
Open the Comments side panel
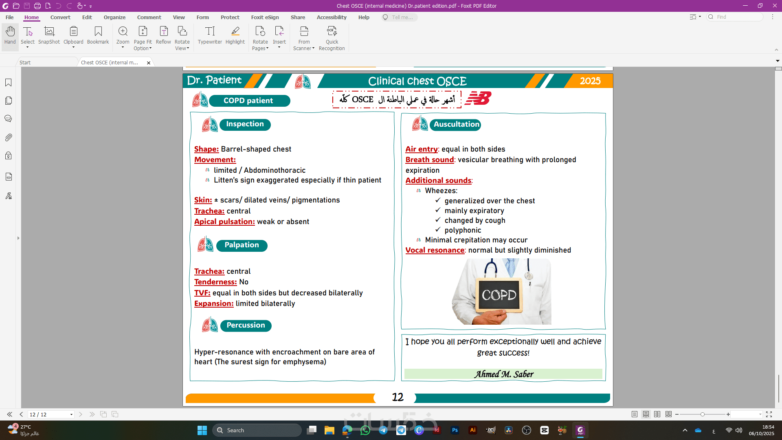coord(8,119)
